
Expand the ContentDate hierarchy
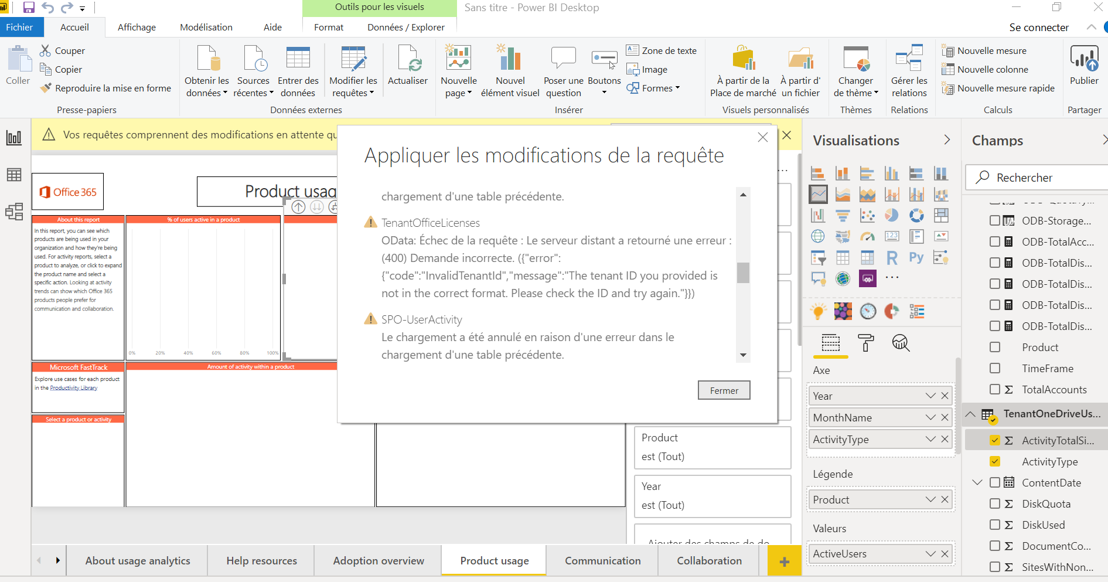point(977,482)
